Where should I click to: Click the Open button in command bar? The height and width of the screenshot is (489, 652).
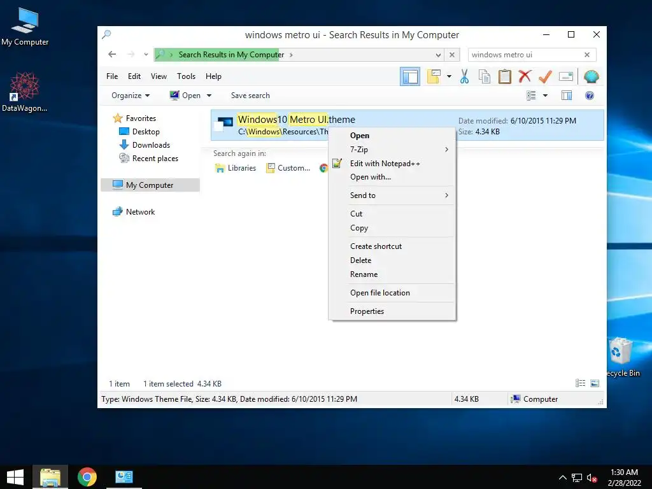click(x=185, y=96)
